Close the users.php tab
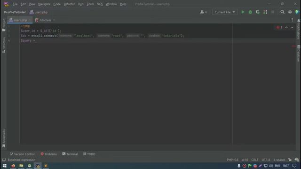This screenshot has width=301, height=169. point(30,20)
